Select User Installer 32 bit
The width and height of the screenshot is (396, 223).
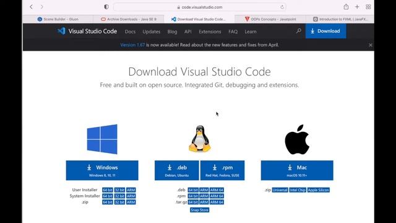tap(119, 190)
